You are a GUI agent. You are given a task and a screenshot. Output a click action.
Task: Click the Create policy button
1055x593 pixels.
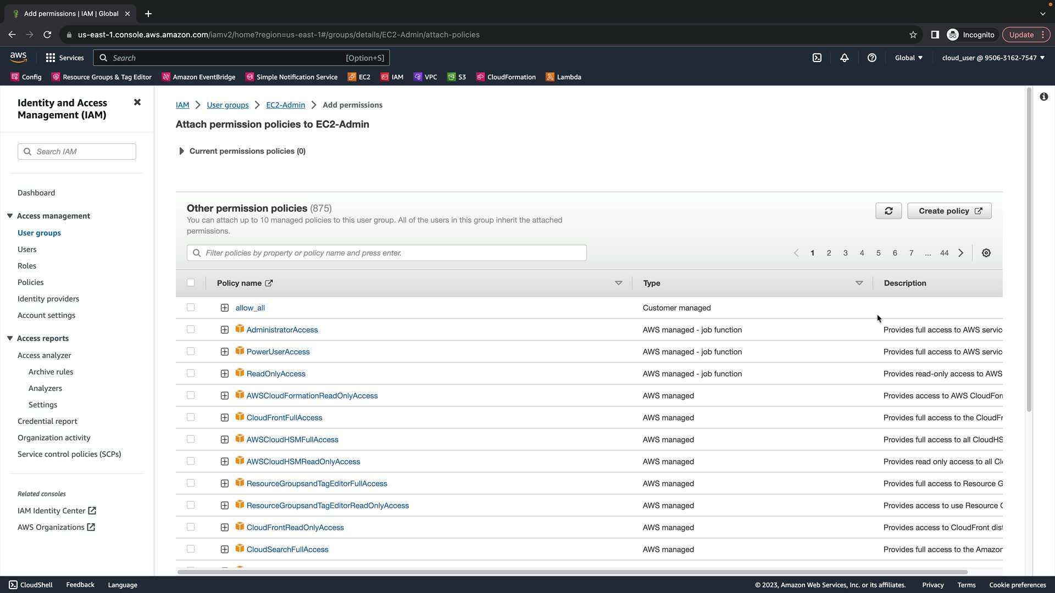pos(949,211)
